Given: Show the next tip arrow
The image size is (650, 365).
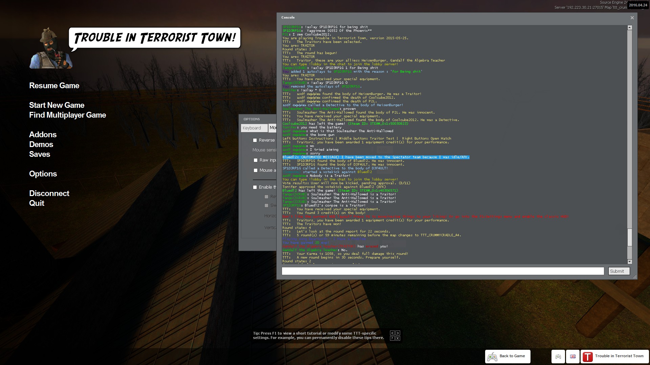Looking at the screenshot, I should point(398,333).
